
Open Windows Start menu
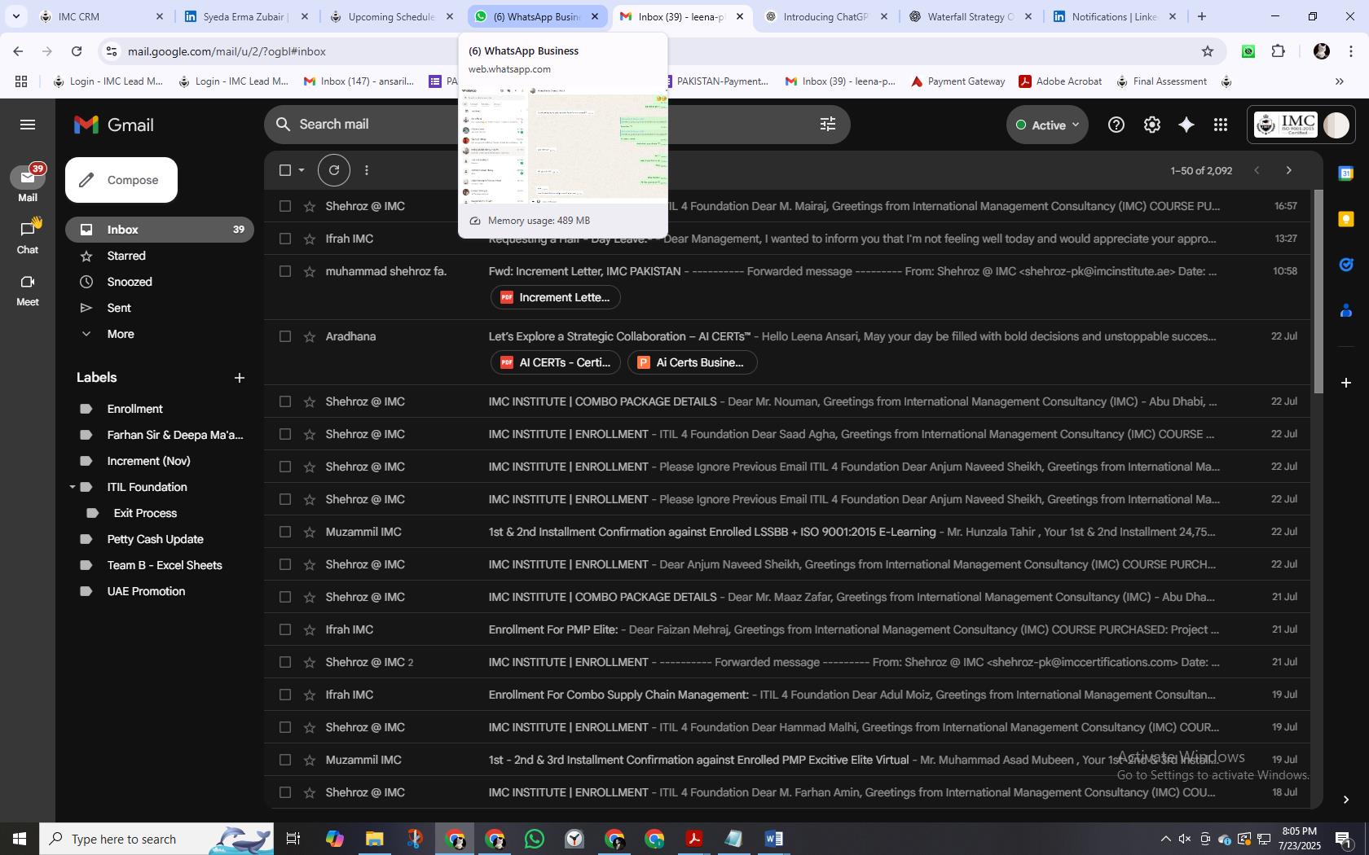(x=20, y=839)
